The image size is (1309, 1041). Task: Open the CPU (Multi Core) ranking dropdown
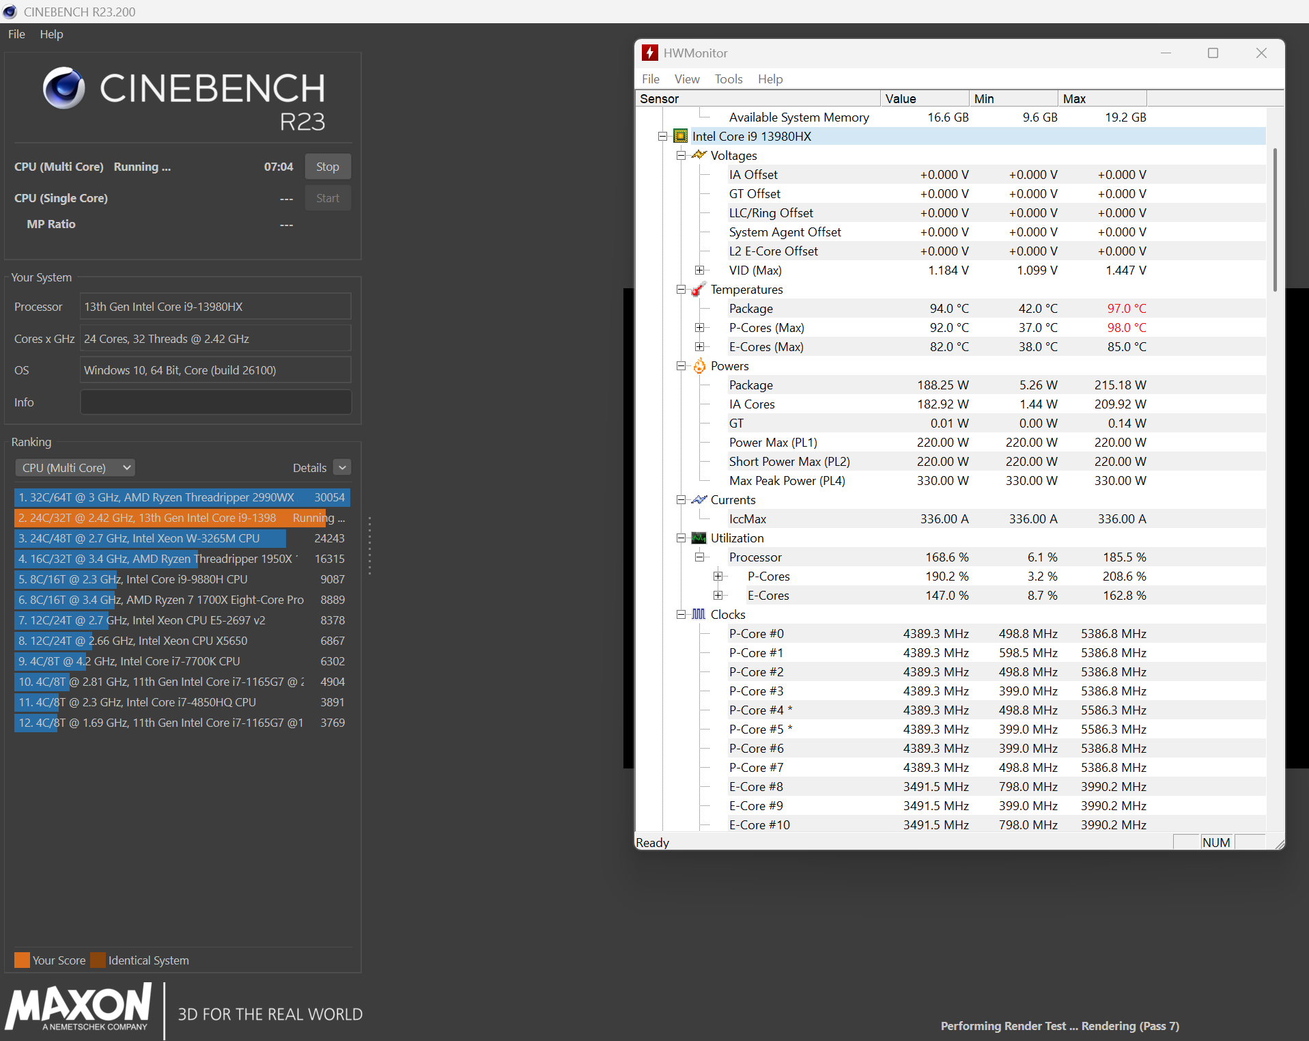75,468
